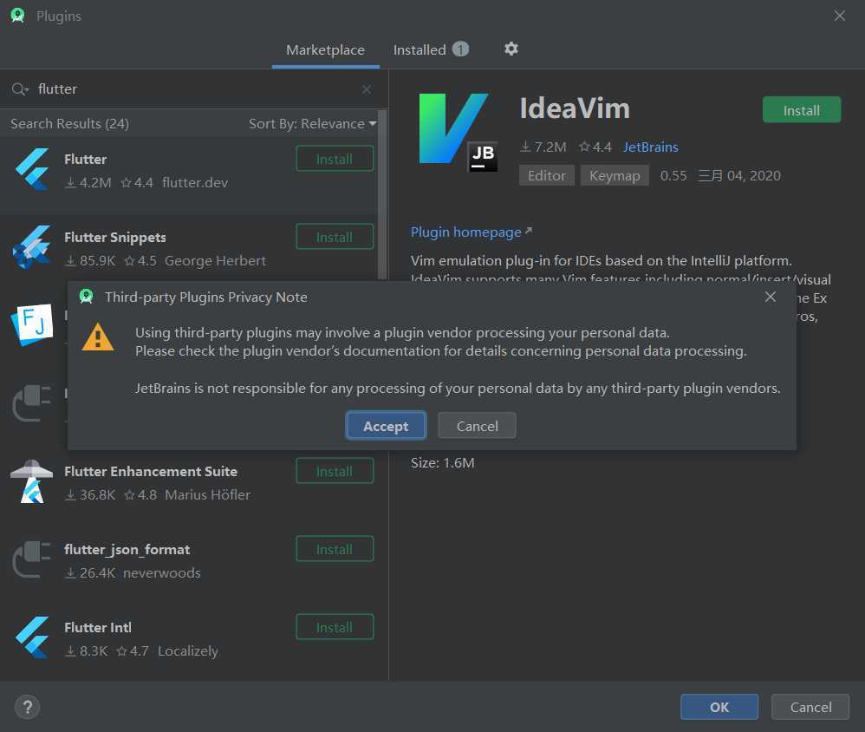Close the Privacy Note dialog with X
865x732 pixels.
tap(771, 297)
